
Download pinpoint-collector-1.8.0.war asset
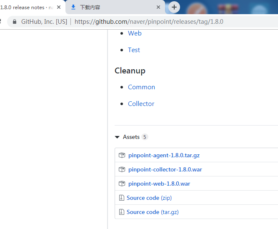click(x=165, y=169)
